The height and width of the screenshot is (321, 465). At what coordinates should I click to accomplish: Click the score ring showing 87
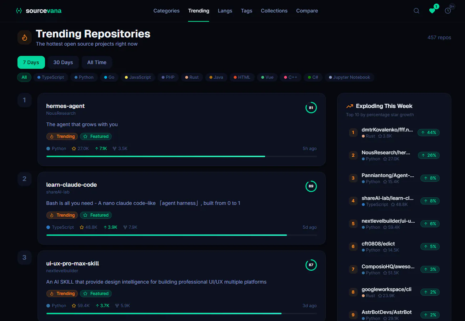(311, 265)
